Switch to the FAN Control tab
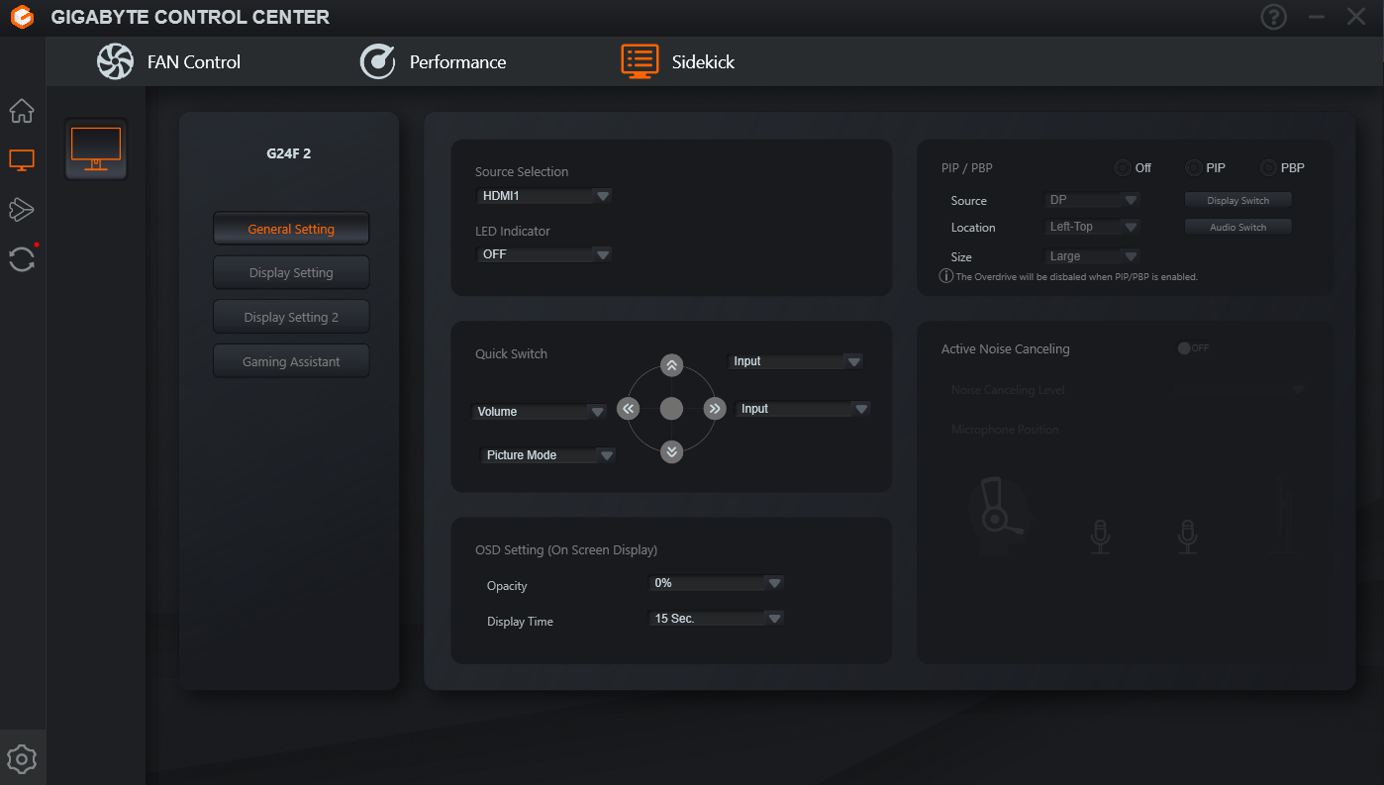Image resolution: width=1384 pixels, height=785 pixels. pyautogui.click(x=168, y=62)
